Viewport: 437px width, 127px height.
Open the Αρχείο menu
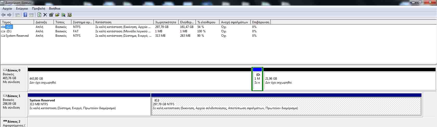(7, 9)
